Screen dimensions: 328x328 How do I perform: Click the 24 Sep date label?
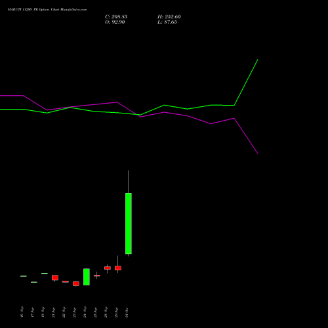(x=85, y=312)
